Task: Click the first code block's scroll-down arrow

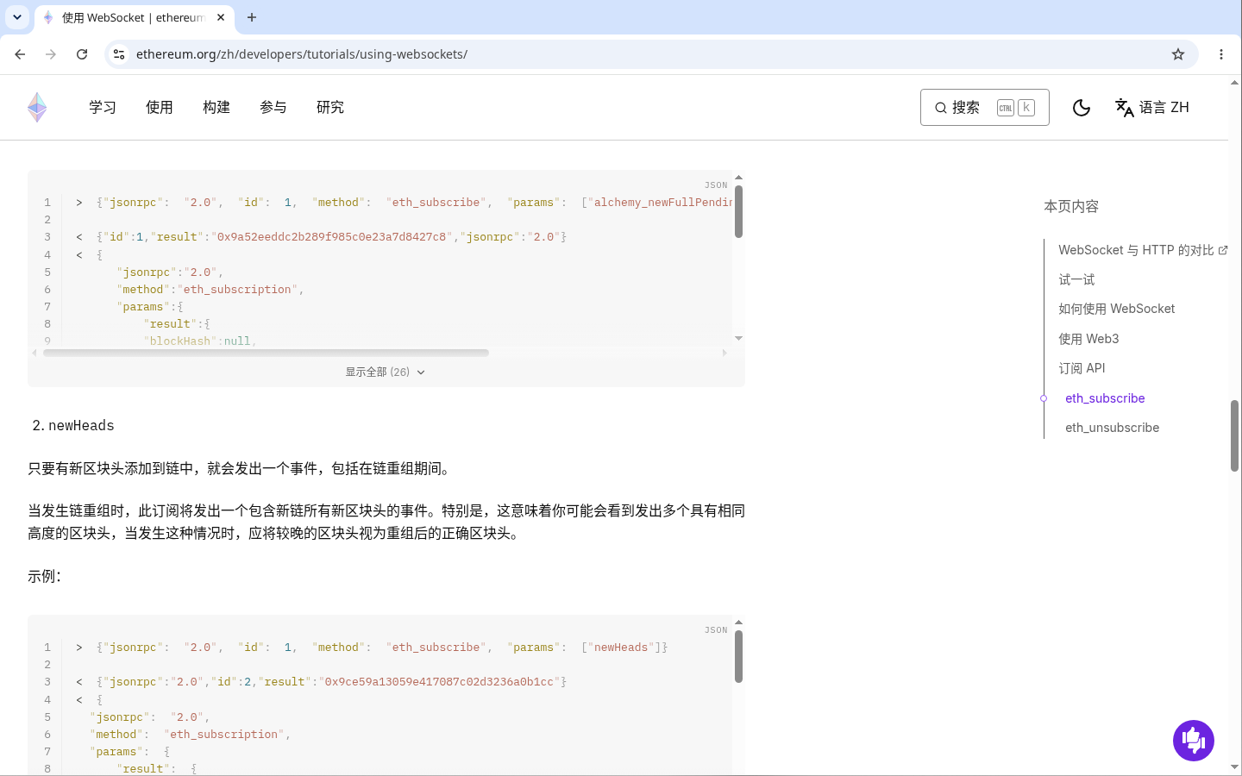Action: point(738,339)
